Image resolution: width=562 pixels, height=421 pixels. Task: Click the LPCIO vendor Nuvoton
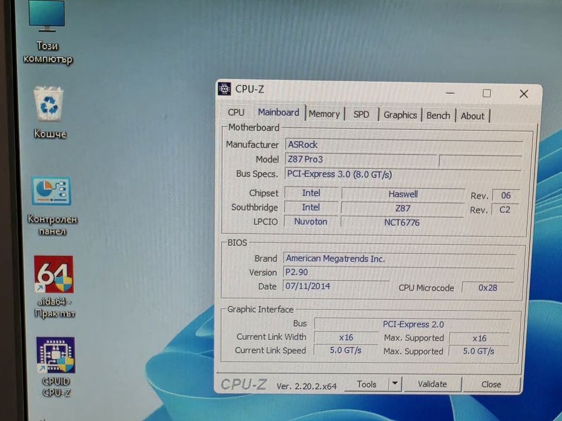pyautogui.click(x=311, y=221)
